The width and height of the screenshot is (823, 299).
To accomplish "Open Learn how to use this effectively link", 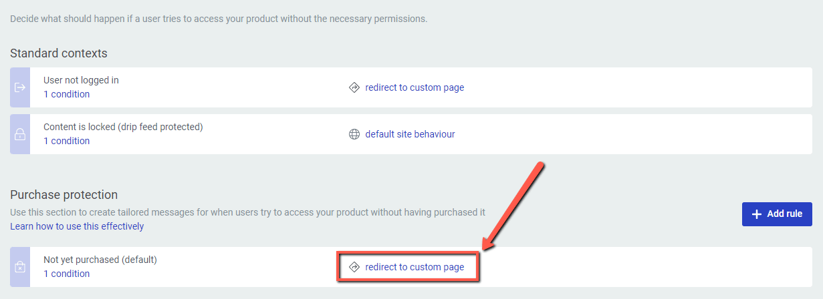I will click(x=77, y=226).
